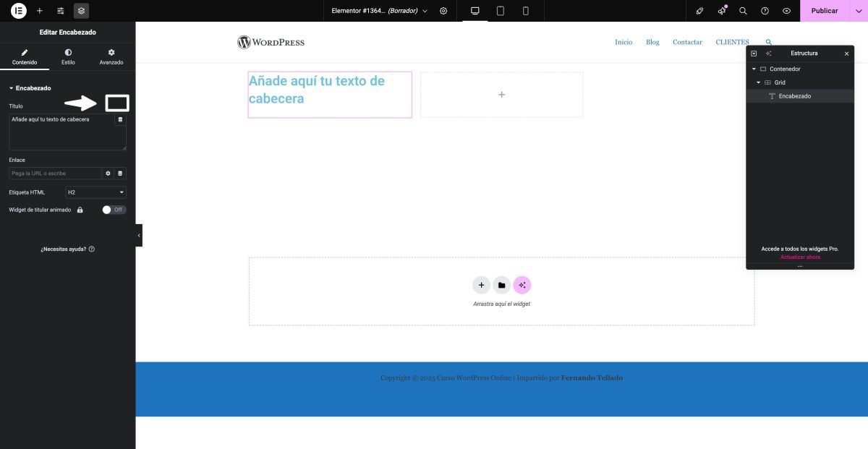This screenshot has height=449, width=868.
Task: Open the Contactar menu item
Action: coord(687,42)
